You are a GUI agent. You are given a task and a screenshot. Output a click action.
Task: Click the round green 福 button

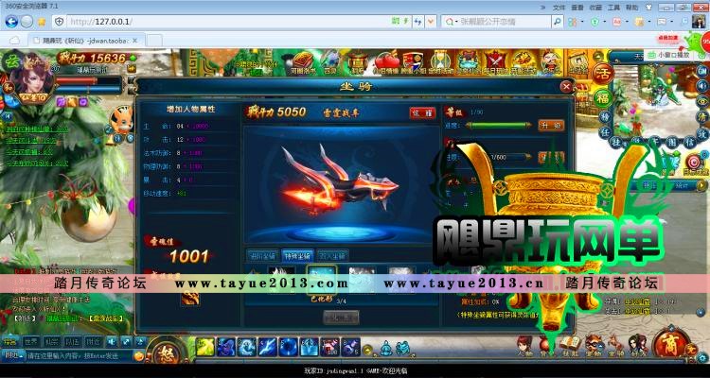[x=603, y=98]
